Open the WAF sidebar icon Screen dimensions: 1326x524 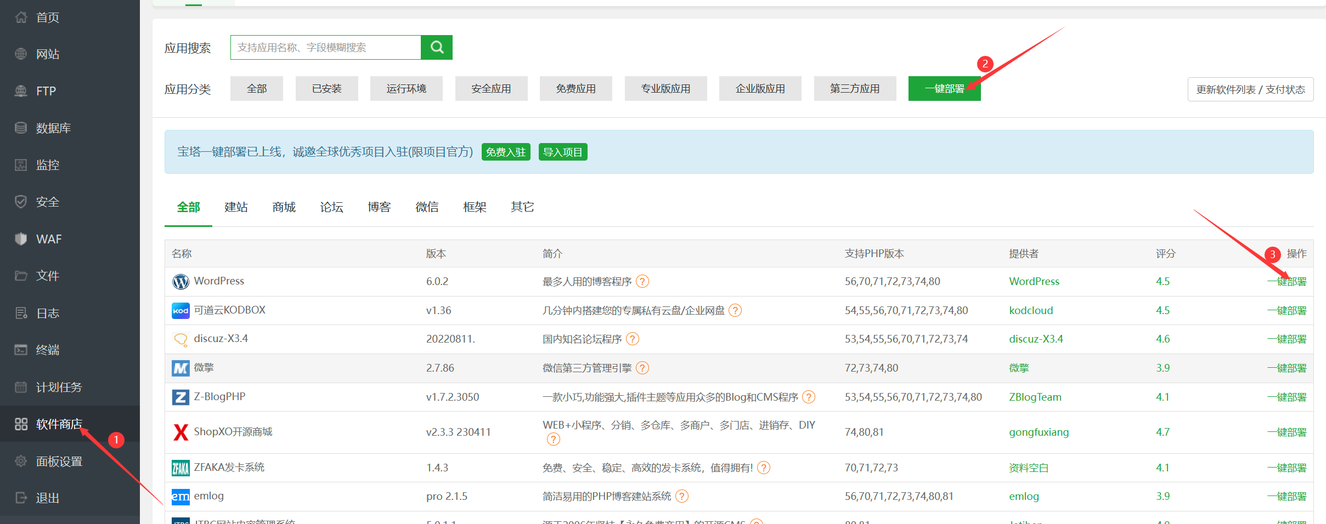20,238
